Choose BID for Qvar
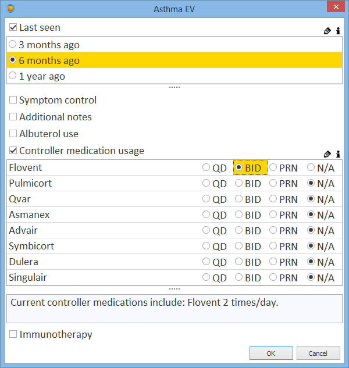The height and width of the screenshot is (368, 349). click(238, 199)
